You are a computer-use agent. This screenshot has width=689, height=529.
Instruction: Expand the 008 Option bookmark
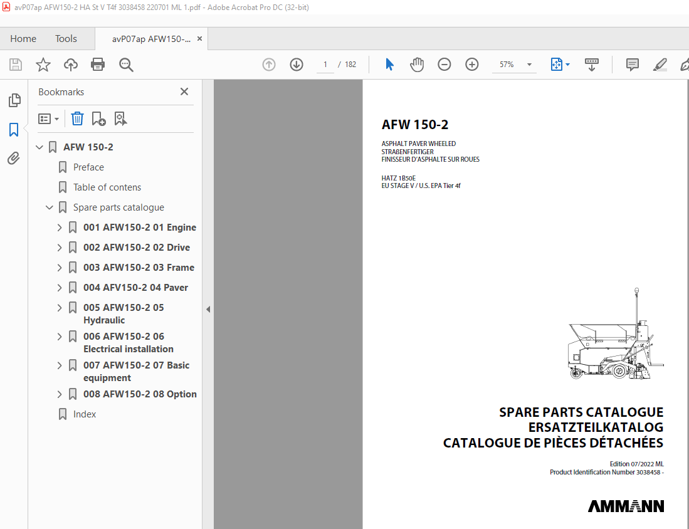click(x=60, y=394)
